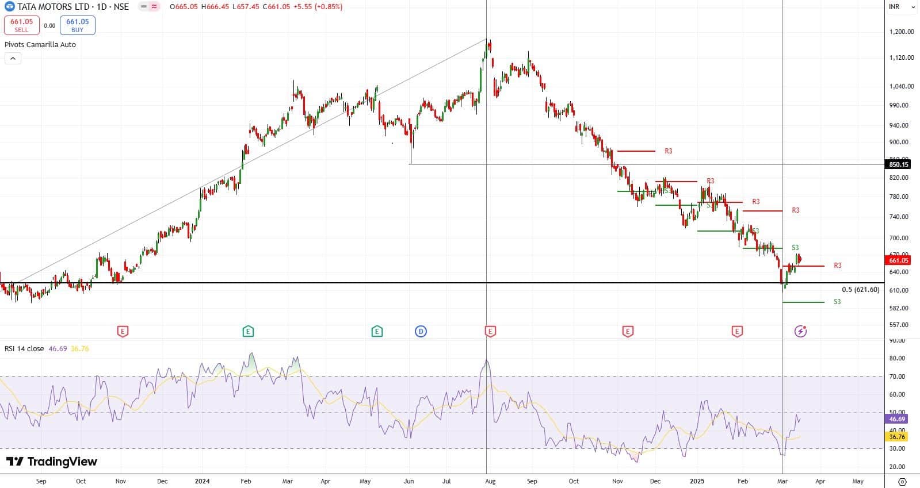This screenshot has height=488, width=920.
Task: Click the earnings marker near November 2024
Action: (628, 331)
